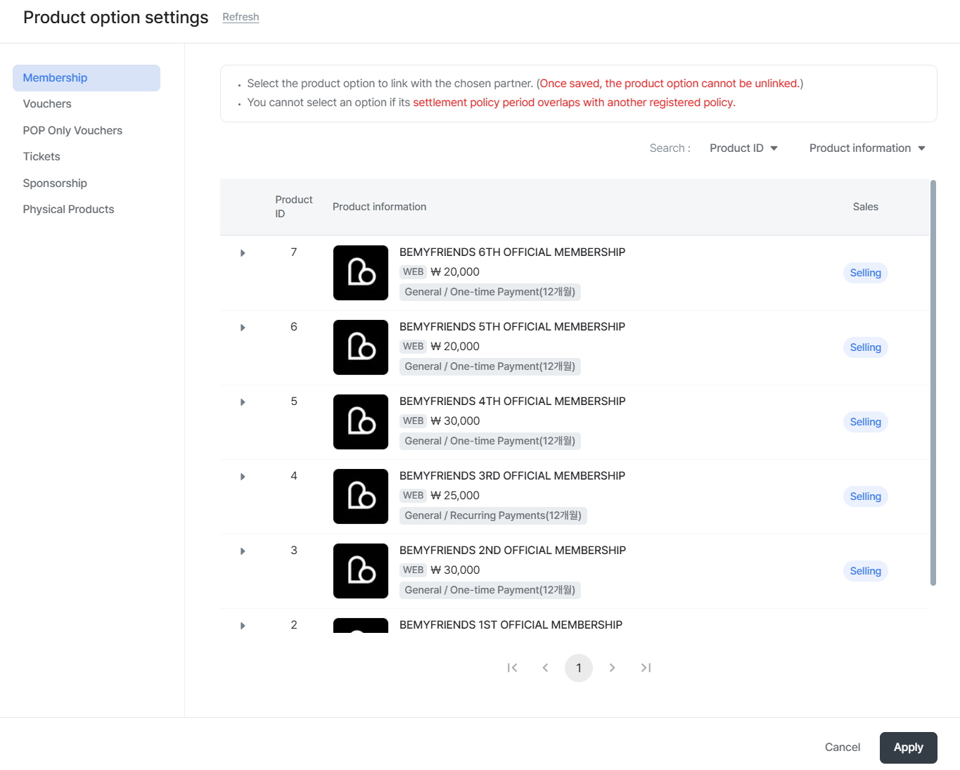Expand row for product ID 7
The width and height of the screenshot is (960, 770).
pos(243,253)
